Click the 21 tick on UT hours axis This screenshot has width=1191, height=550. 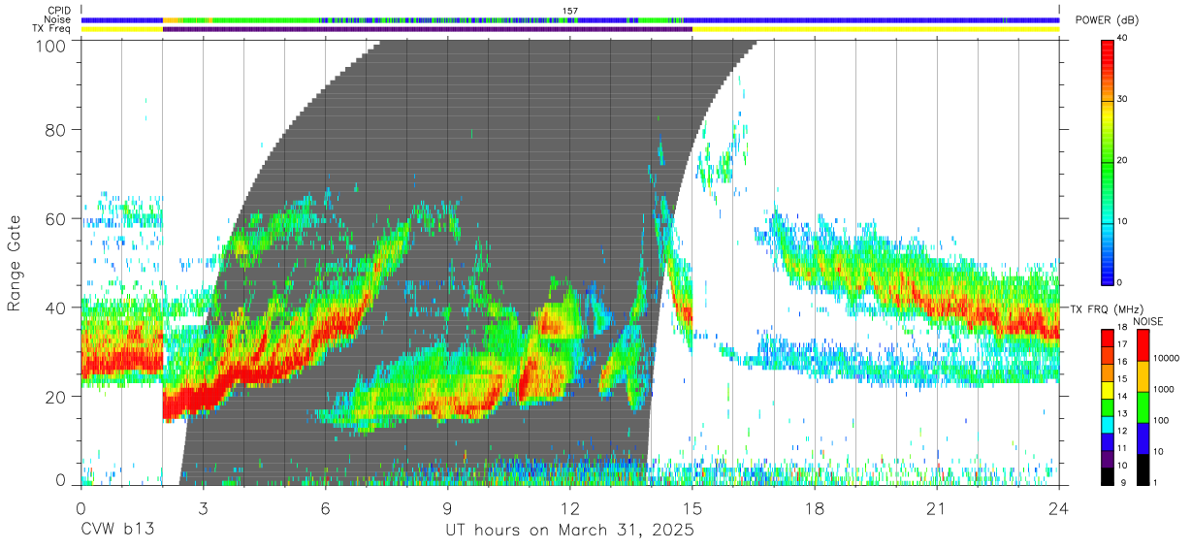[937, 507]
